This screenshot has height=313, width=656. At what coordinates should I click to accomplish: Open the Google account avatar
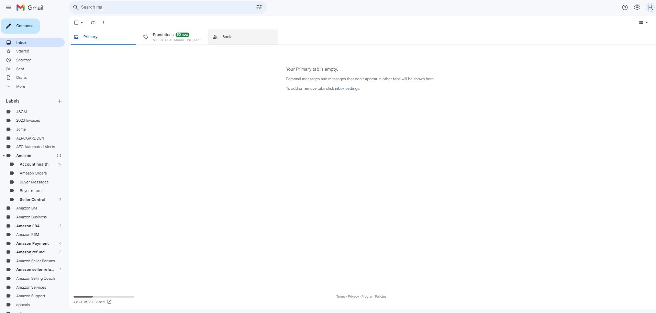(650, 8)
